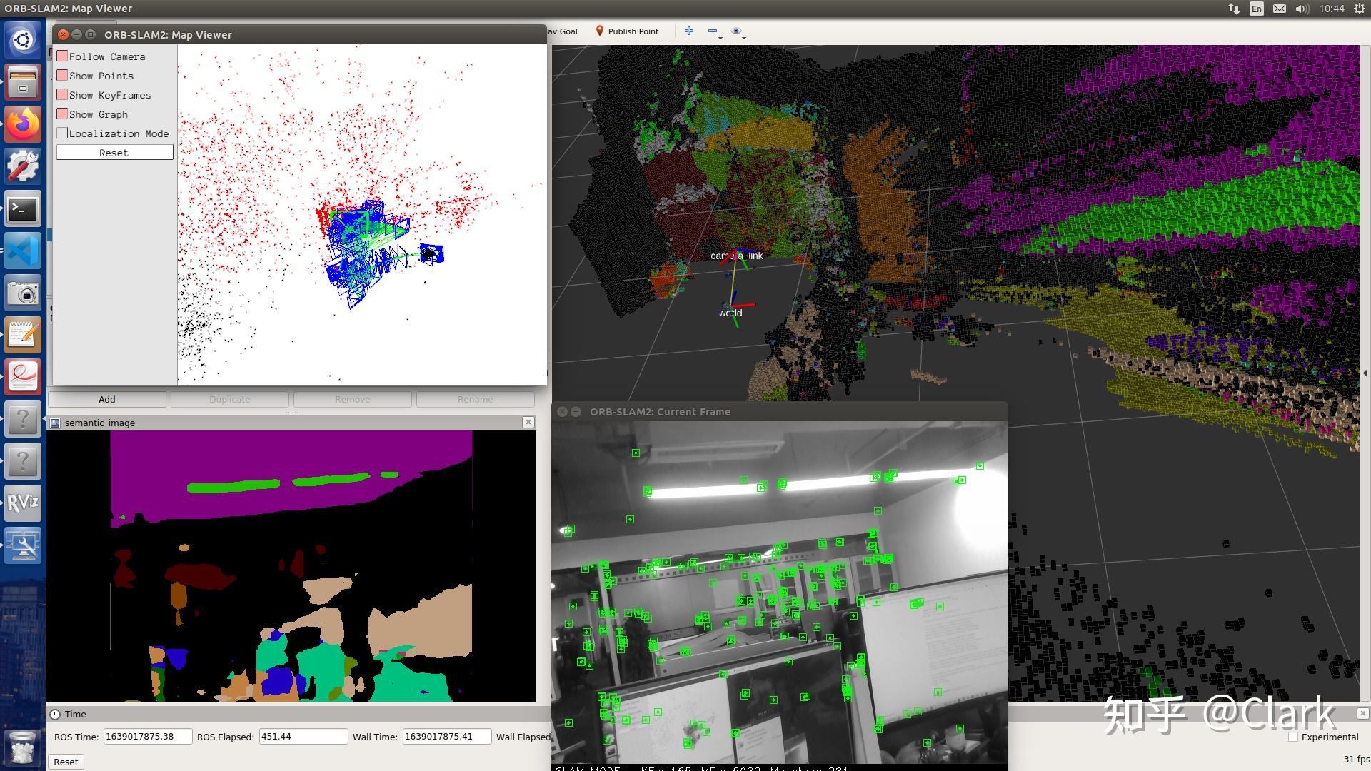Close the semantic_image panel
Viewport: 1371px width, 771px height.
(528, 423)
